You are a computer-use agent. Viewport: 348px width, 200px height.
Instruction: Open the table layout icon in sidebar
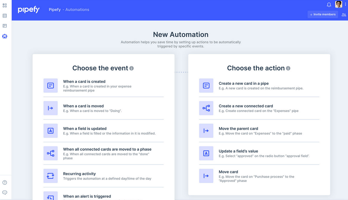click(x=5, y=26)
